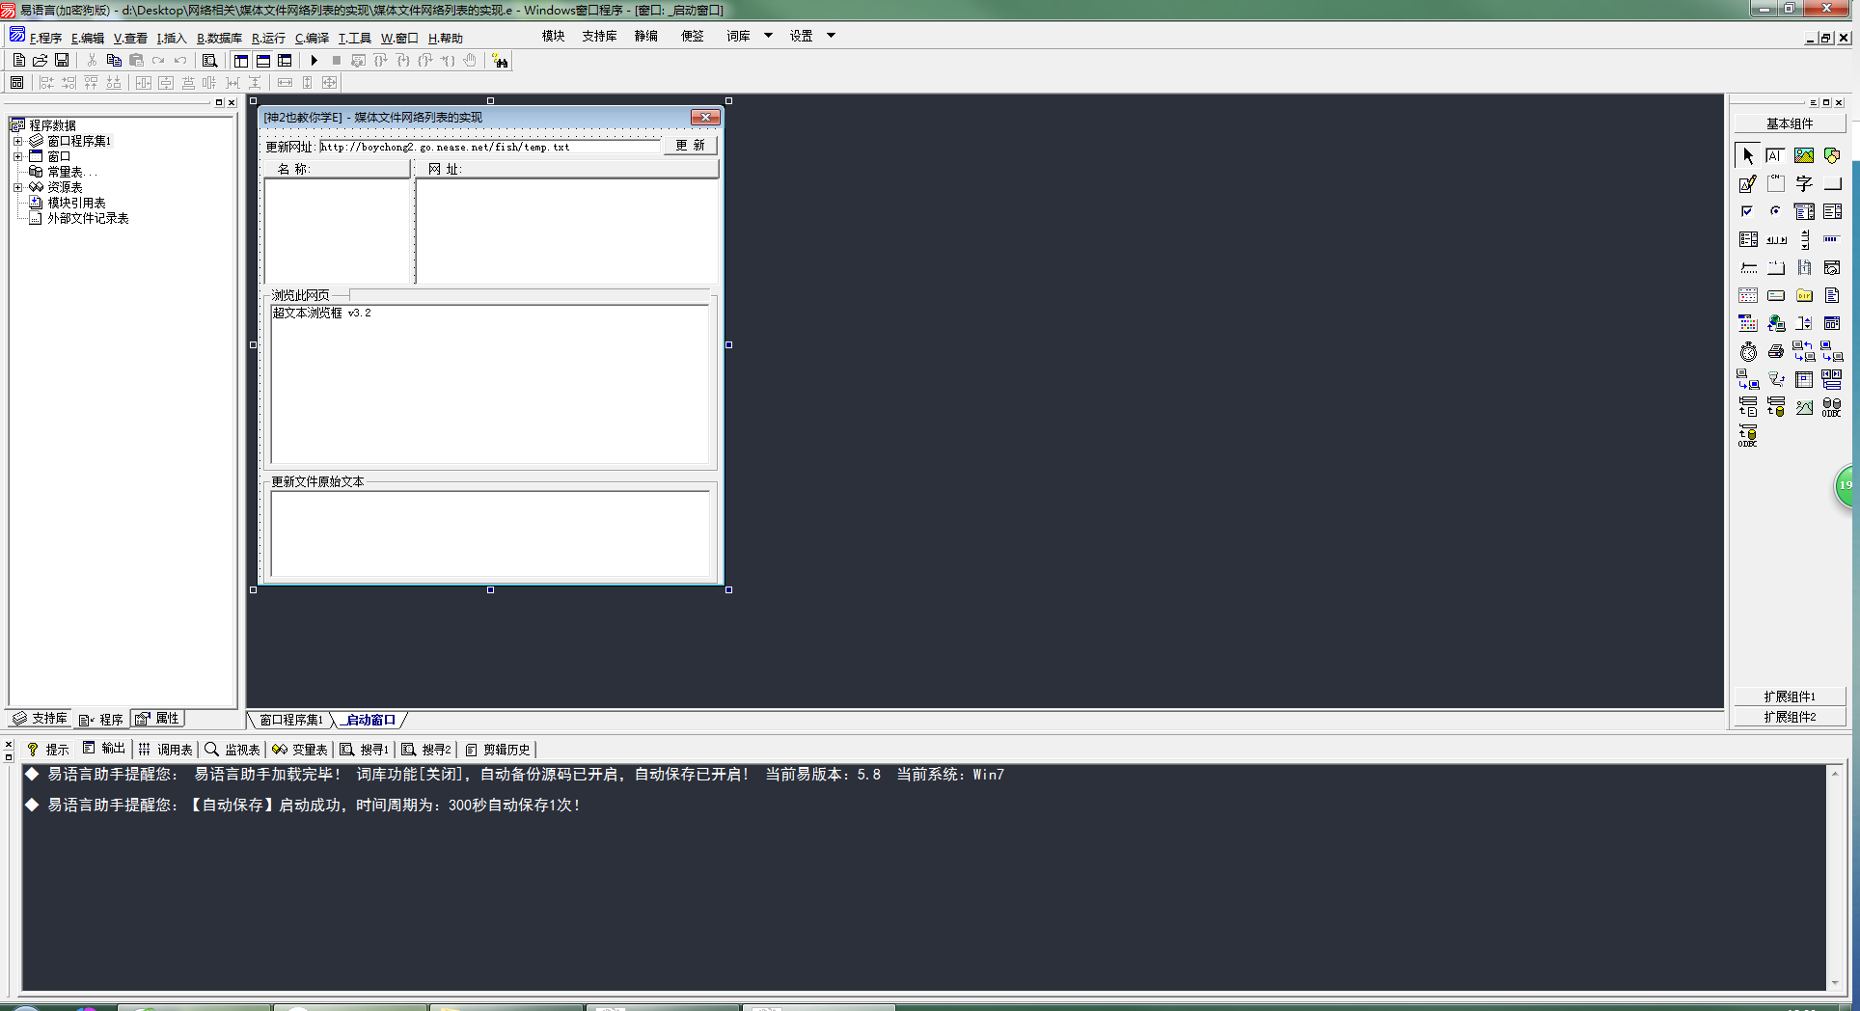The image size is (1860, 1011).
Task: Click the Save file floppy icon
Action: click(x=62, y=61)
